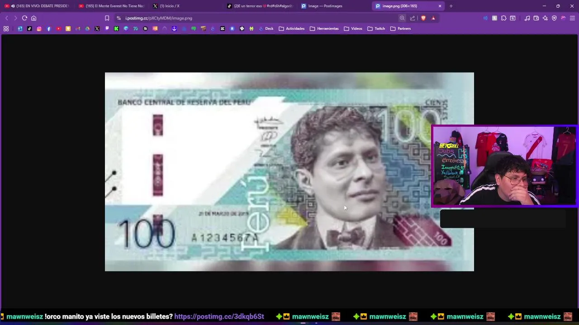Screen dimensions: 579x325
Task: Bookmark this page with the bookmark icon
Action: tap(107, 18)
